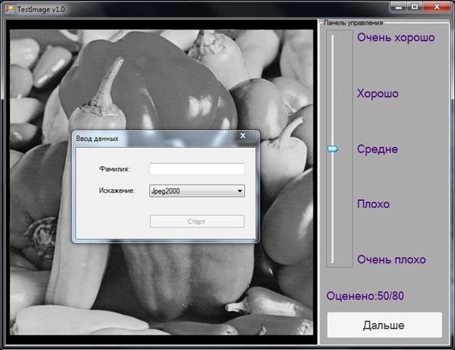Maximize the TestImage window

click(414, 7)
